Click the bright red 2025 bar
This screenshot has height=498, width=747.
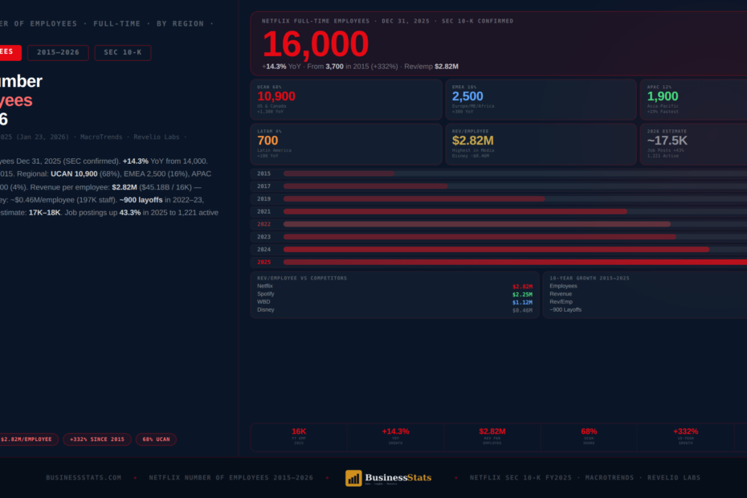point(515,262)
